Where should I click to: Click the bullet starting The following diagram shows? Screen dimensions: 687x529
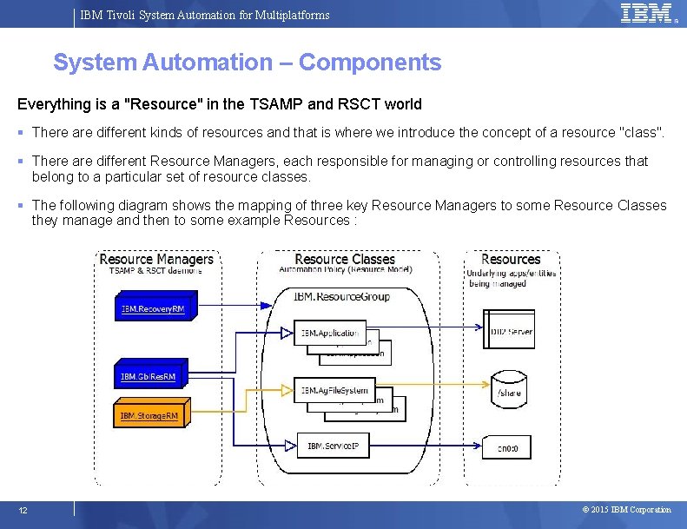[x=349, y=213]
